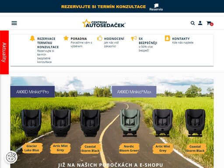Click "Rezervujte si termín bezplatné konzultace" text
Image resolution: width=224 pixels, height=168 pixels.
(x=45, y=56)
